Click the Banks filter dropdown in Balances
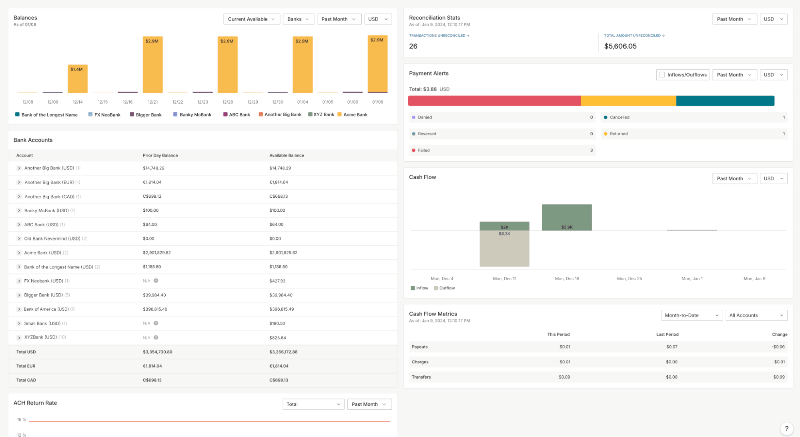The image size is (800, 437). [298, 19]
